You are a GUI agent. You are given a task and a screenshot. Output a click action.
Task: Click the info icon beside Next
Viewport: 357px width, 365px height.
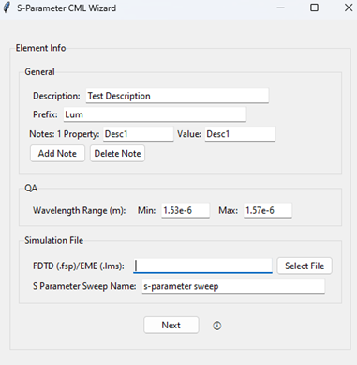click(217, 326)
